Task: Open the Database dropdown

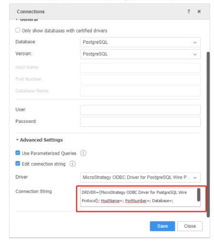Action: 140,42
